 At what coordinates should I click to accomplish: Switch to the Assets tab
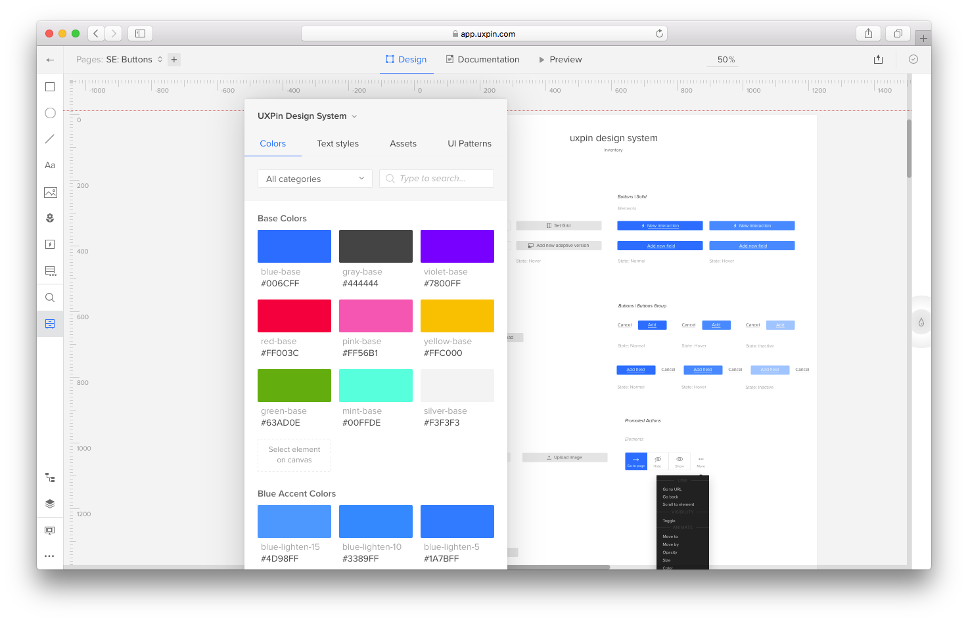point(403,144)
